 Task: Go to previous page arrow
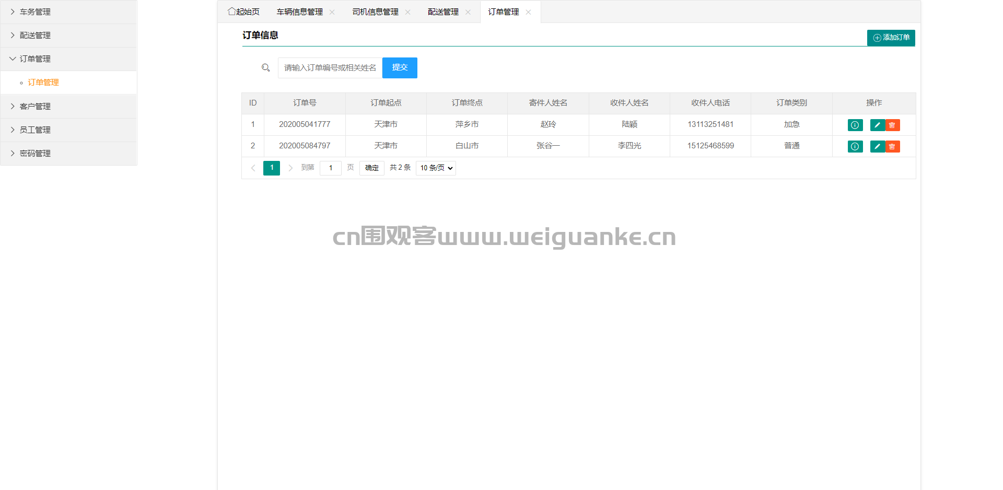tap(253, 168)
